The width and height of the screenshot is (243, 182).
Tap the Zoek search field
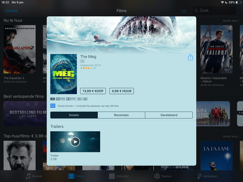214,11
